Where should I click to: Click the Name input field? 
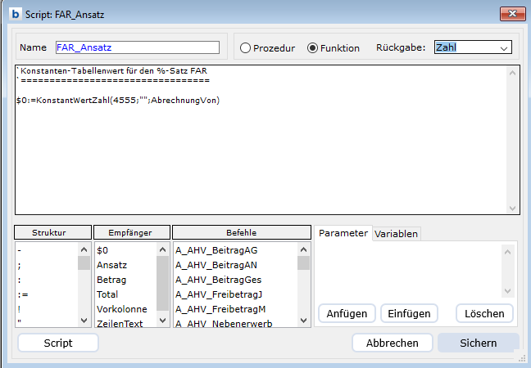tap(137, 47)
